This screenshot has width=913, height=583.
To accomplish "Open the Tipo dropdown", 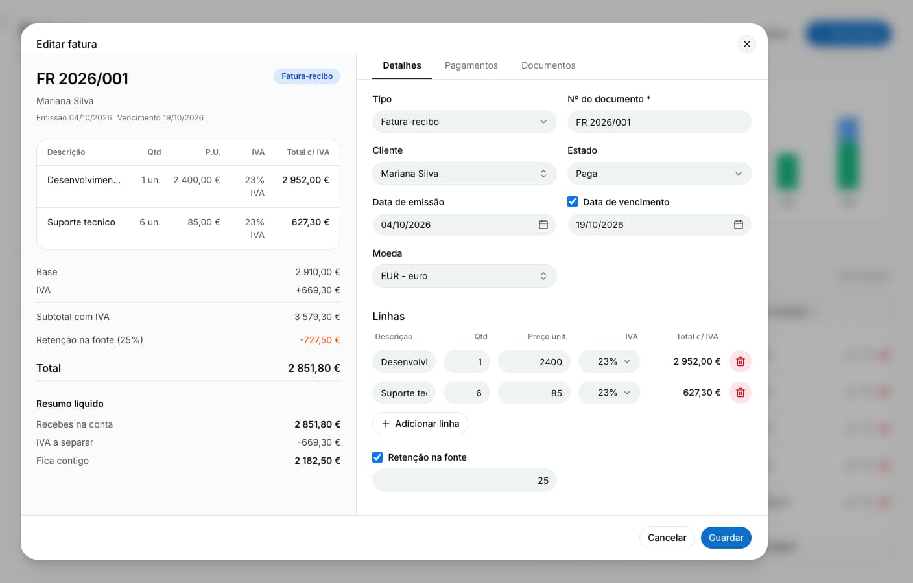I will [x=464, y=122].
